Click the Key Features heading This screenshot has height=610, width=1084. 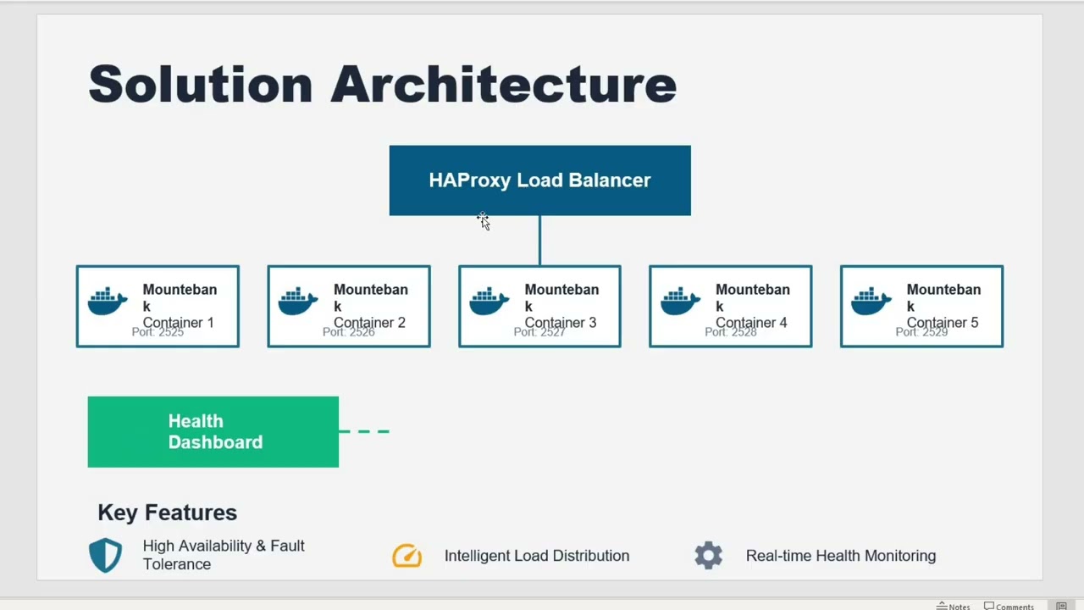click(167, 513)
